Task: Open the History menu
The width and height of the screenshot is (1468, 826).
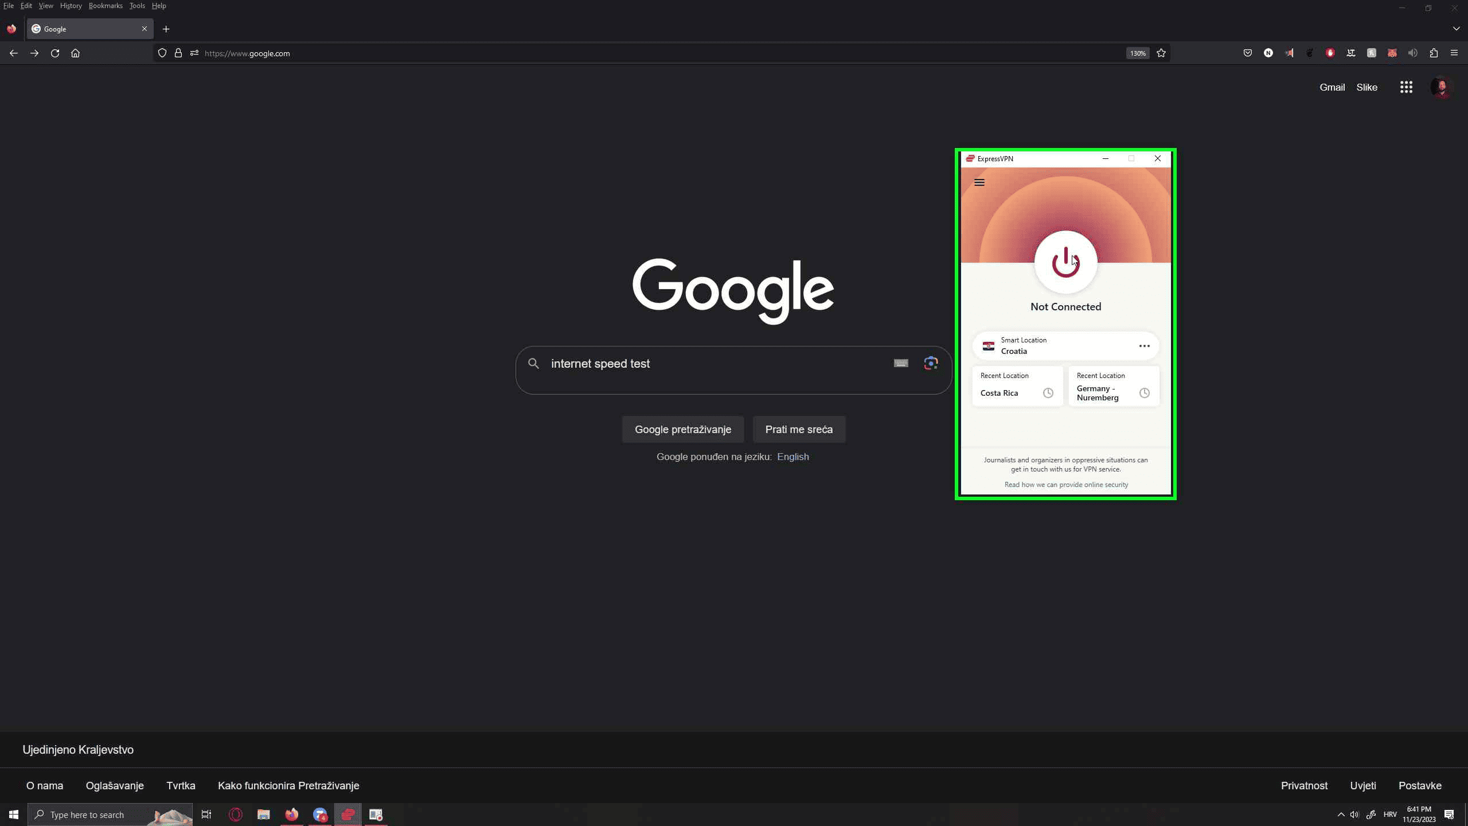Action: pos(71,6)
